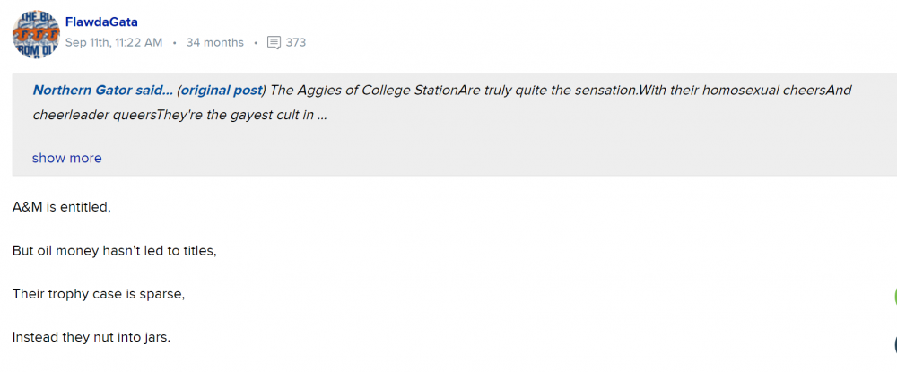Click the 373 post count number
This screenshot has width=897, height=372.
pyautogui.click(x=296, y=42)
